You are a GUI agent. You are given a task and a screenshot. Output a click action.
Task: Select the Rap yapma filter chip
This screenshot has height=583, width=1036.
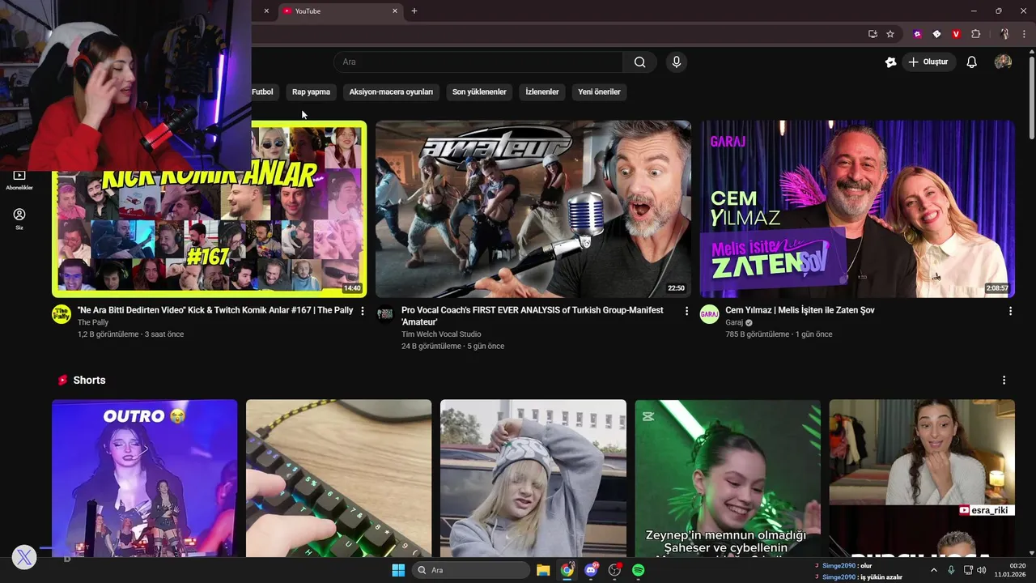pos(311,91)
